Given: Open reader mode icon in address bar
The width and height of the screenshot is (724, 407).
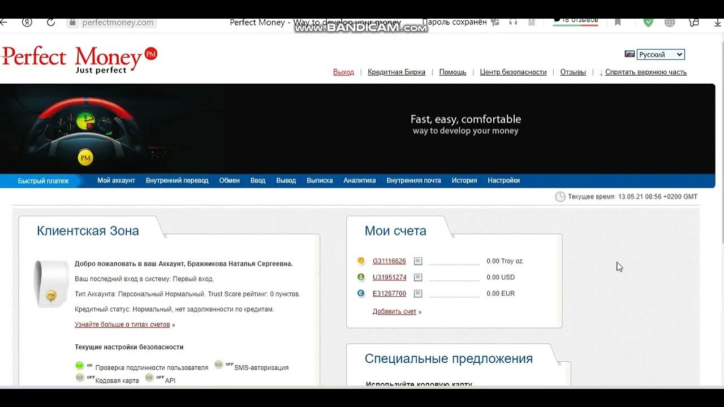Looking at the screenshot, I should [531, 23].
